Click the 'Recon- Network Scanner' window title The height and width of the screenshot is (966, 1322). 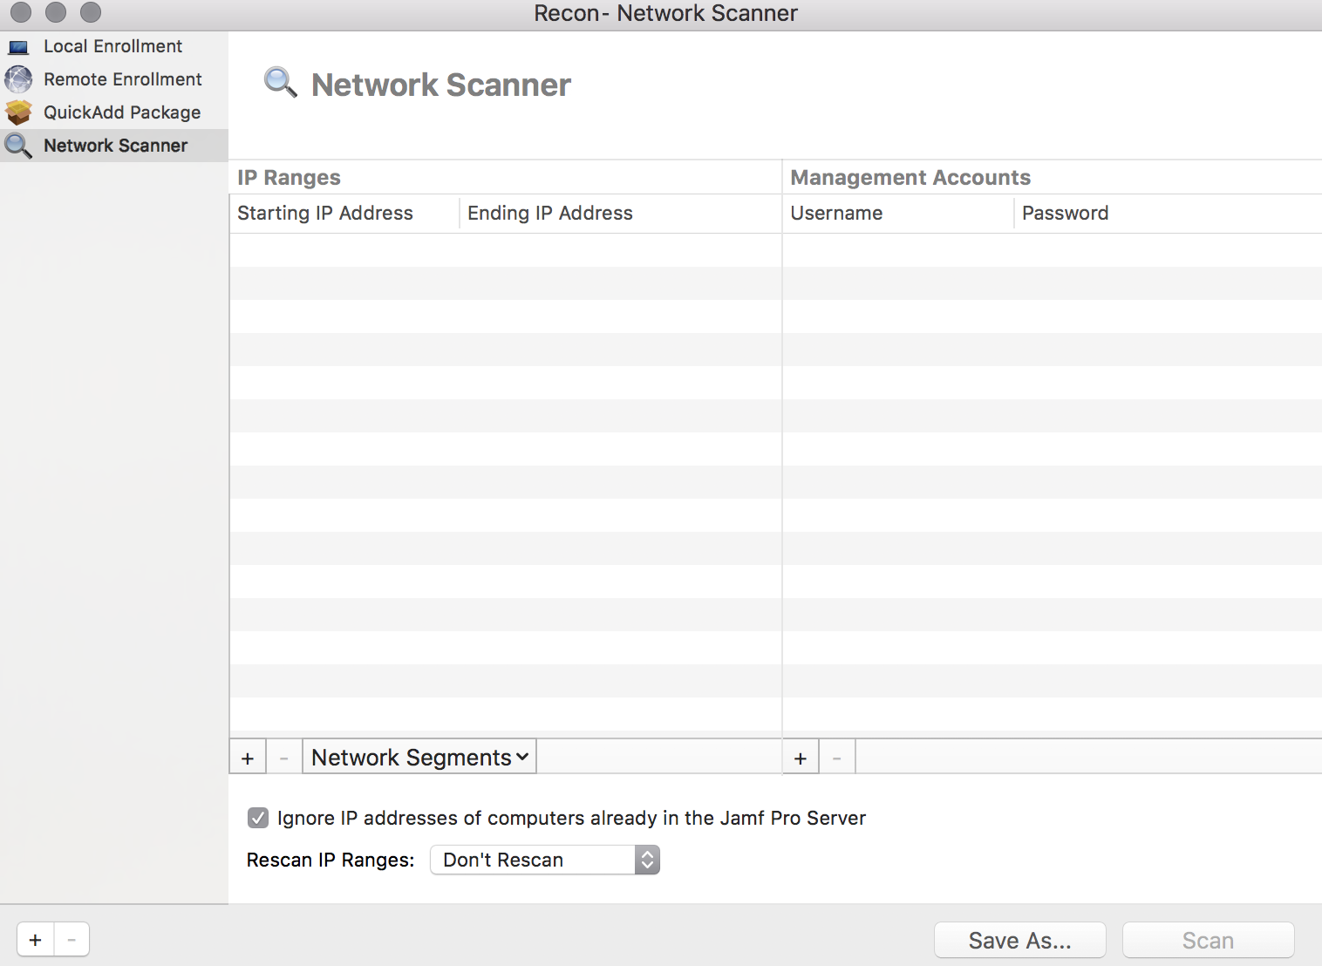point(665,13)
